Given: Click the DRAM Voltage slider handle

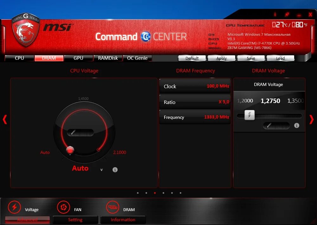Looking at the screenshot, I should point(249,115).
